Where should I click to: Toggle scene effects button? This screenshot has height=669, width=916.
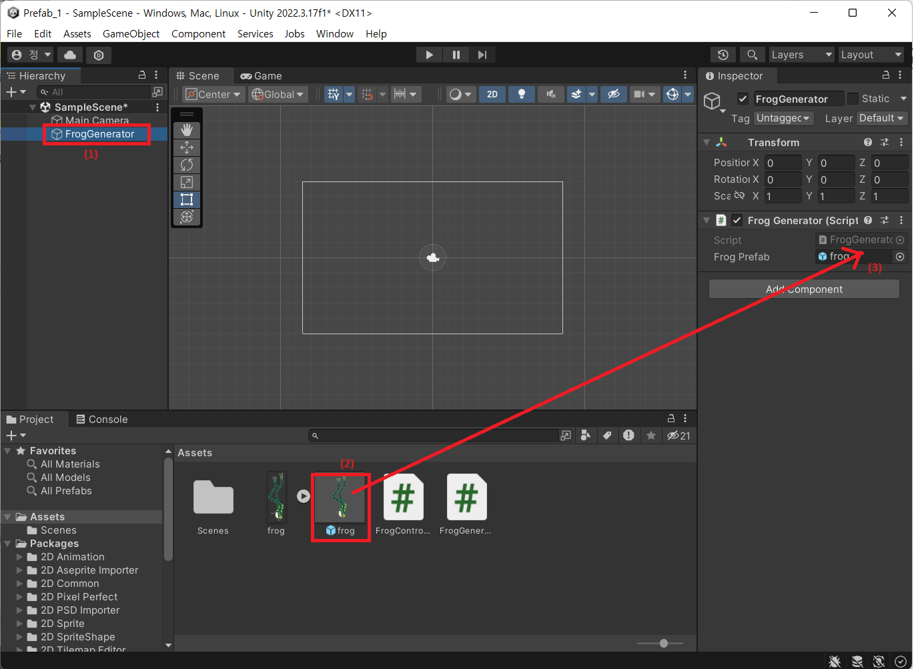pyautogui.click(x=576, y=94)
